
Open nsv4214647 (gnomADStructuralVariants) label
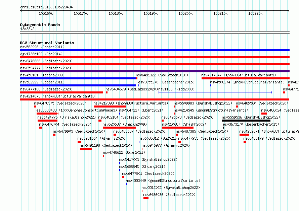[239, 75]
